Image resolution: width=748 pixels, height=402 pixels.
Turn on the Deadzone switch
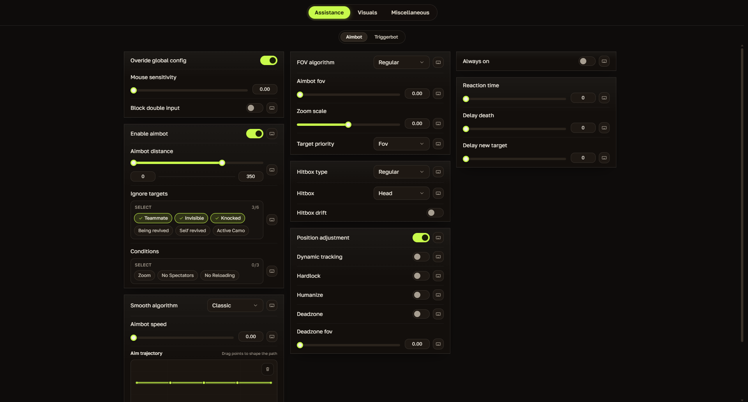pos(421,314)
